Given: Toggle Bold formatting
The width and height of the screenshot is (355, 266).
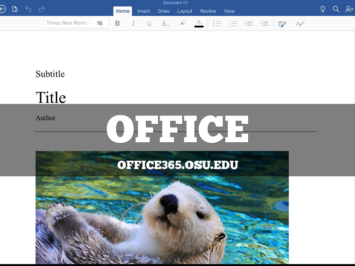Looking at the screenshot, I should coord(117,23).
